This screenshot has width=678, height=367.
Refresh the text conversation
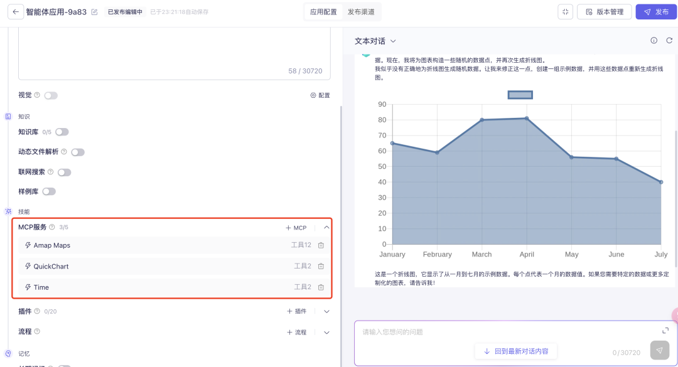point(669,41)
